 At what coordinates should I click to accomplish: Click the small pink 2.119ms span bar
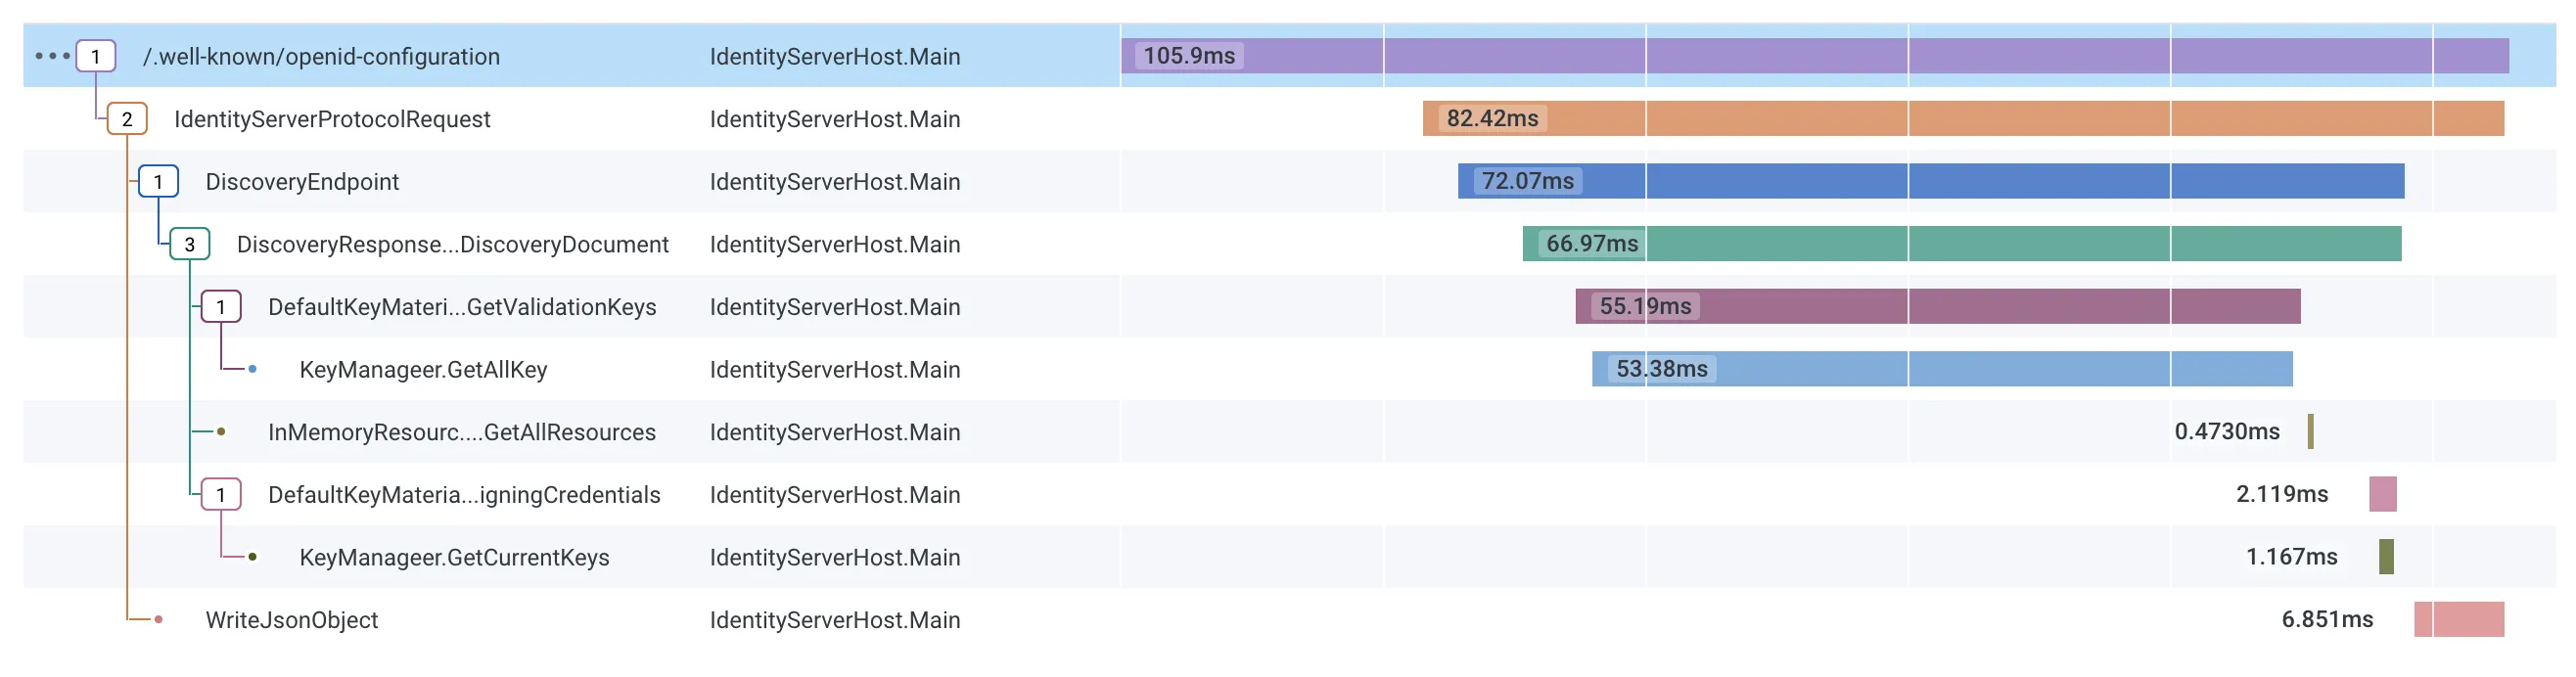pyautogui.click(x=2382, y=494)
